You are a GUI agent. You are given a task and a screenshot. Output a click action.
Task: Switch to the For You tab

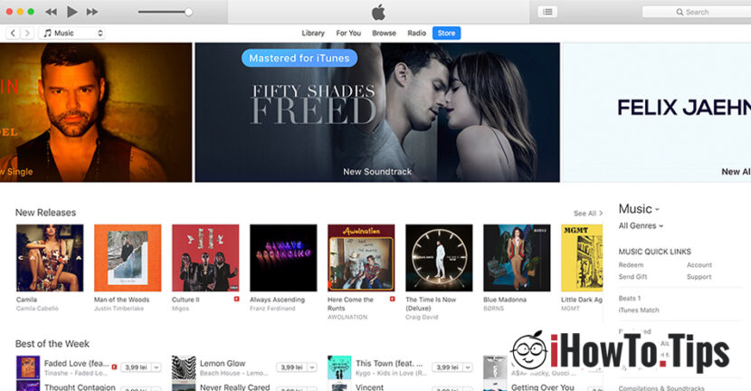348,33
